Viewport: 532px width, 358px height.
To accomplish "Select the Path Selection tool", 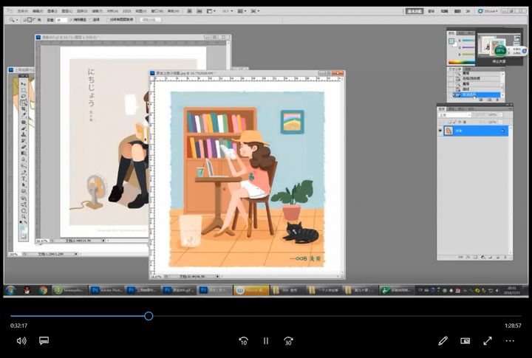I will point(23,185).
